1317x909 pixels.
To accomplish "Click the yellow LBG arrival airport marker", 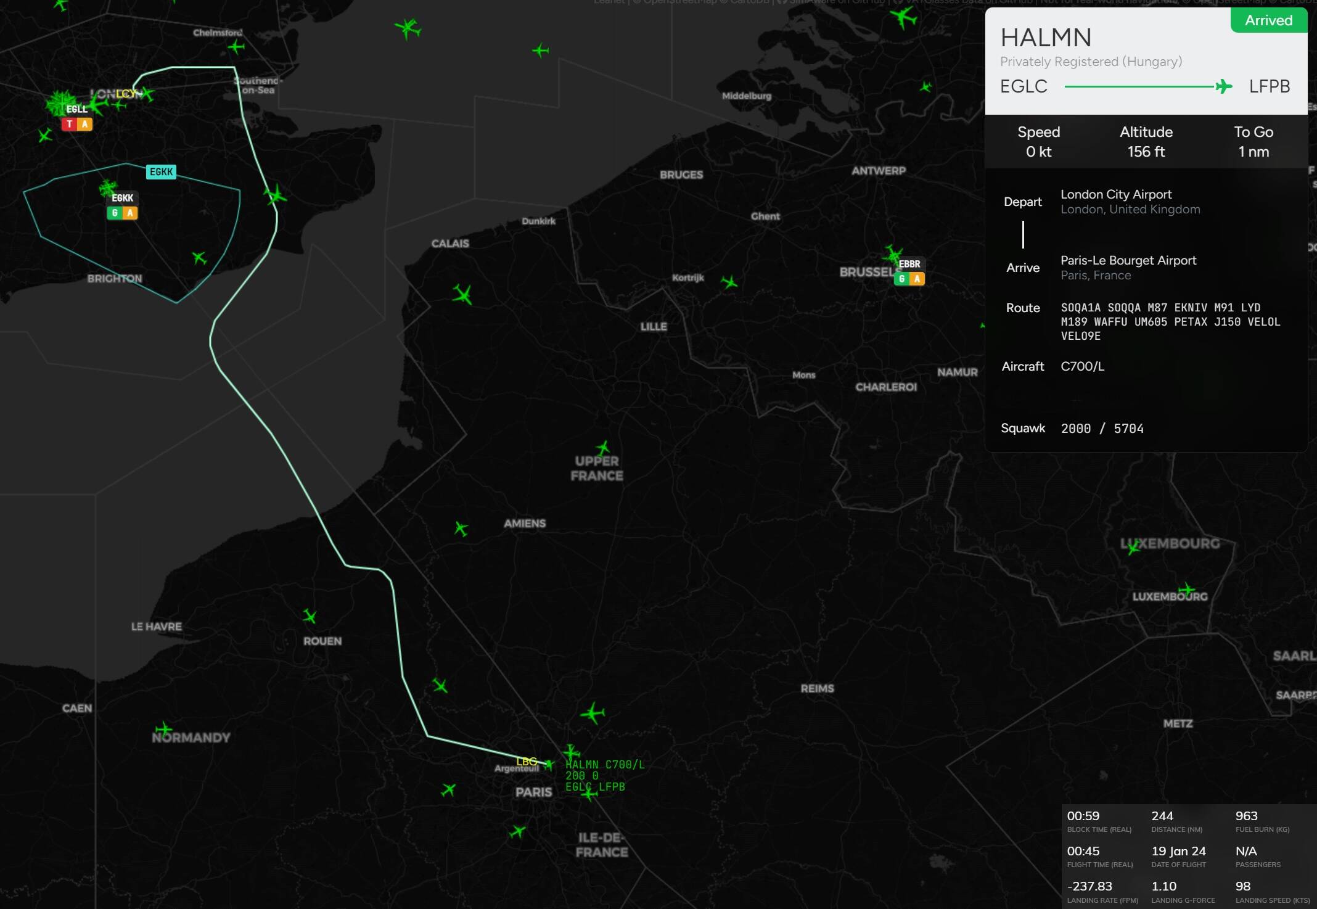I will click(x=527, y=762).
